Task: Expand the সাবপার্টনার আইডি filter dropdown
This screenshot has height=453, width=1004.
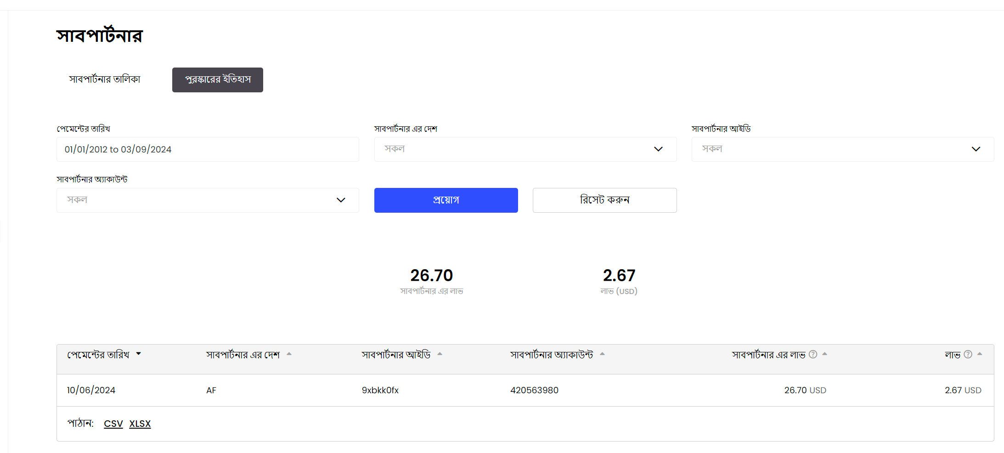Action: (843, 149)
